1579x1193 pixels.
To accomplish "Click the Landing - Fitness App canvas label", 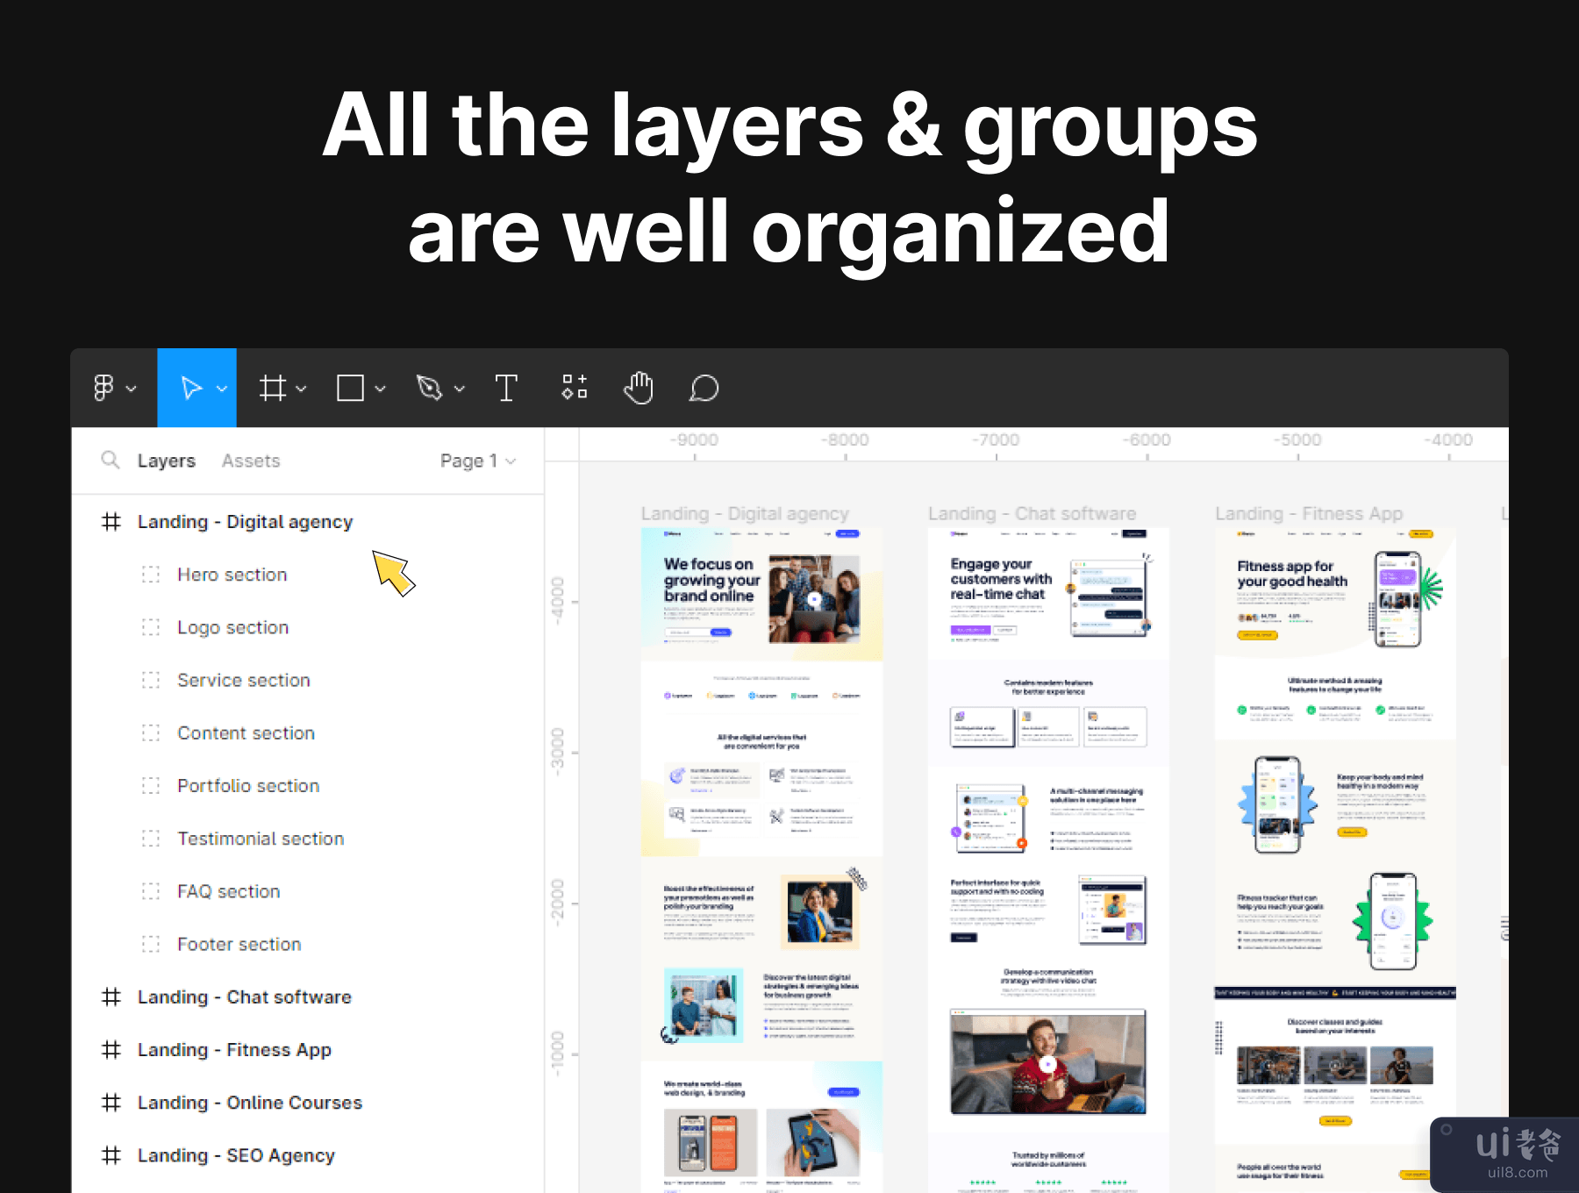I will [x=1308, y=514].
